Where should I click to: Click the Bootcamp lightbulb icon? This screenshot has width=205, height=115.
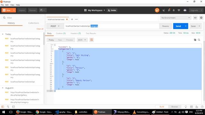coord(186,107)
